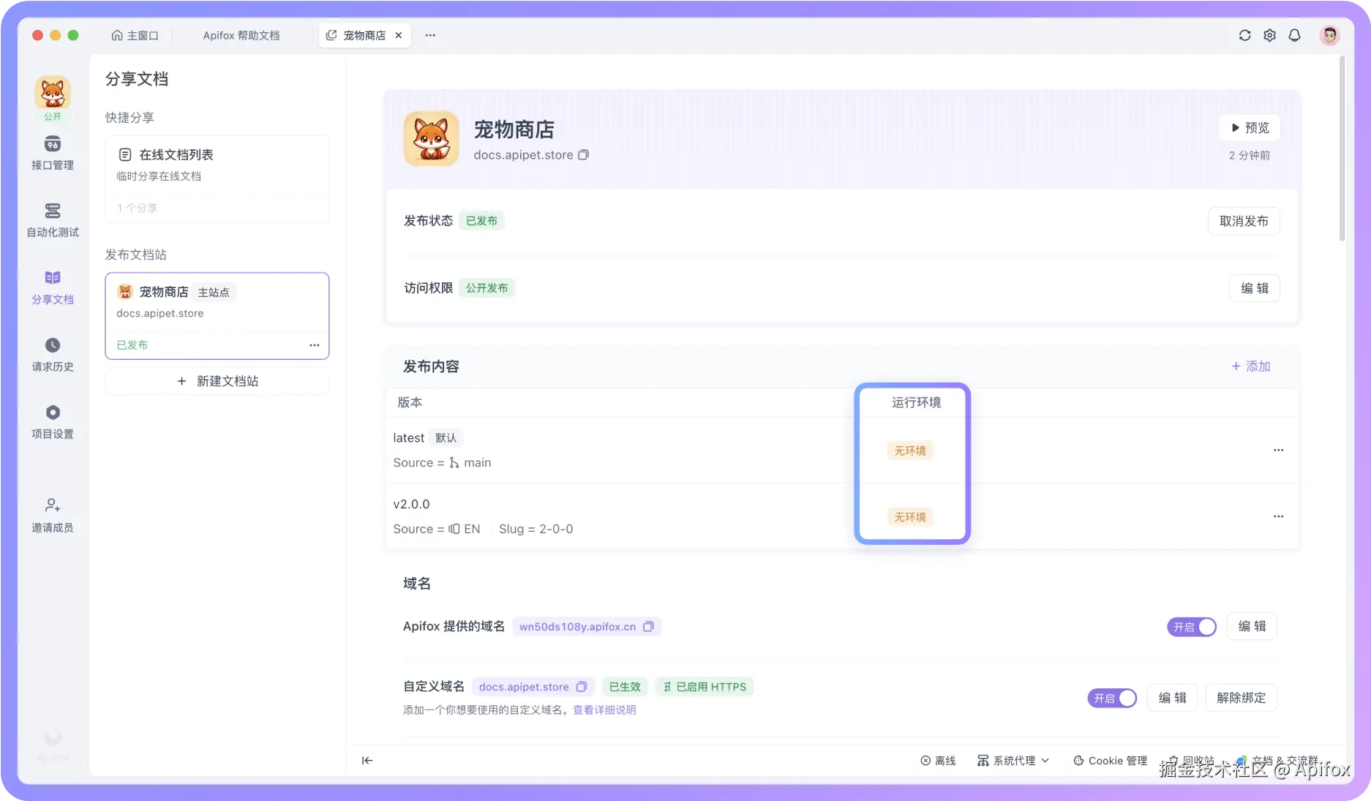Toggle the Apifox 提供的域名 switch
1371x801 pixels.
[x=1192, y=627]
